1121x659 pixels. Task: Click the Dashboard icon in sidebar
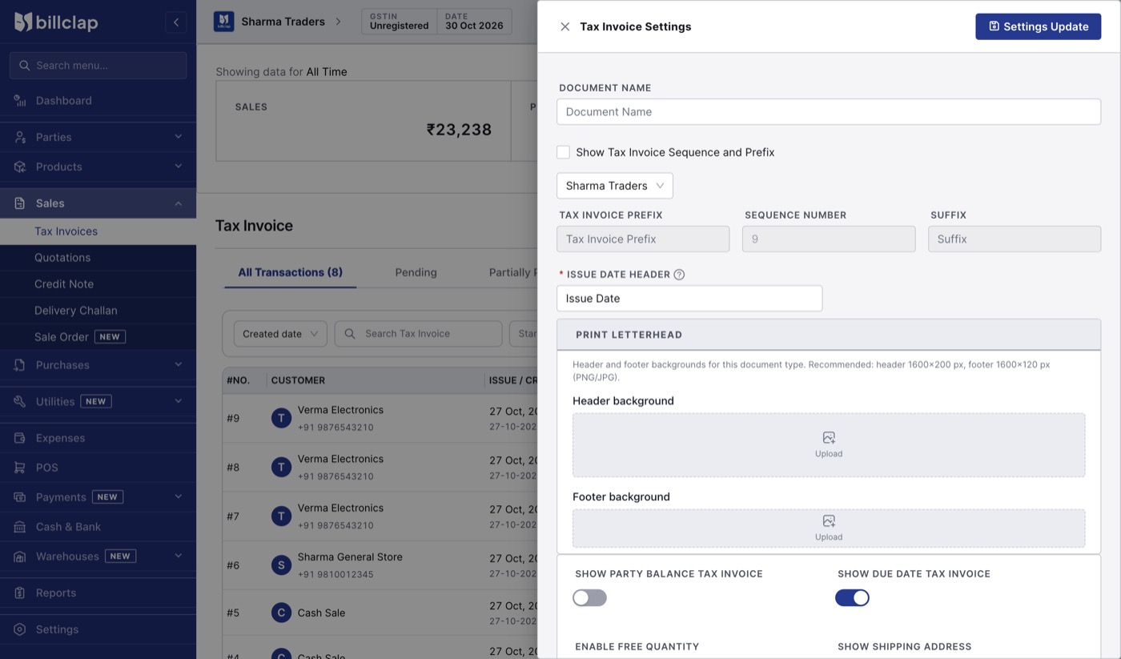(20, 100)
